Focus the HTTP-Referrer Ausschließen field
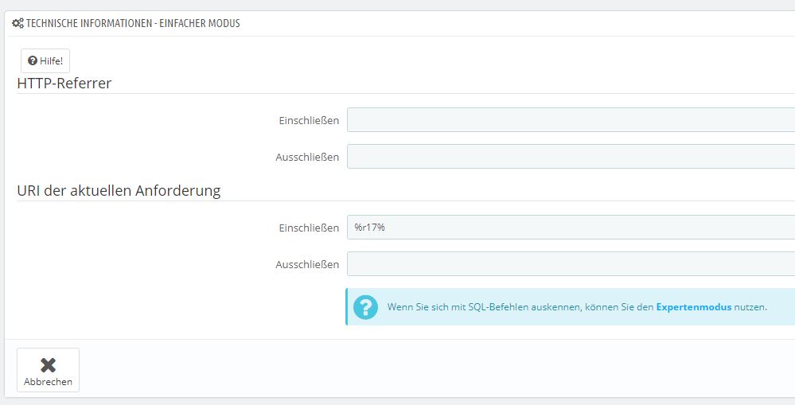 click(x=570, y=157)
